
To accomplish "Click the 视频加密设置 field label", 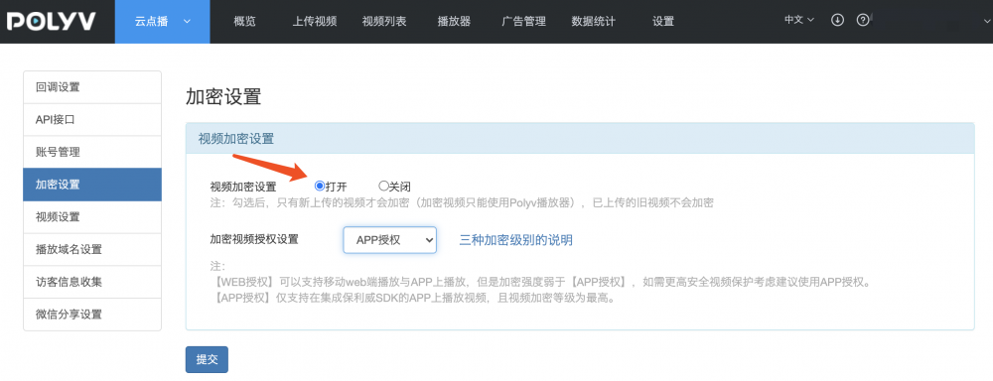I will 243,187.
